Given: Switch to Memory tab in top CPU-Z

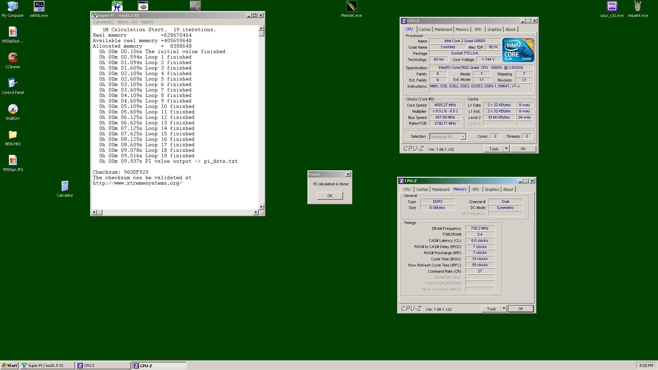Looking at the screenshot, I should 462,29.
